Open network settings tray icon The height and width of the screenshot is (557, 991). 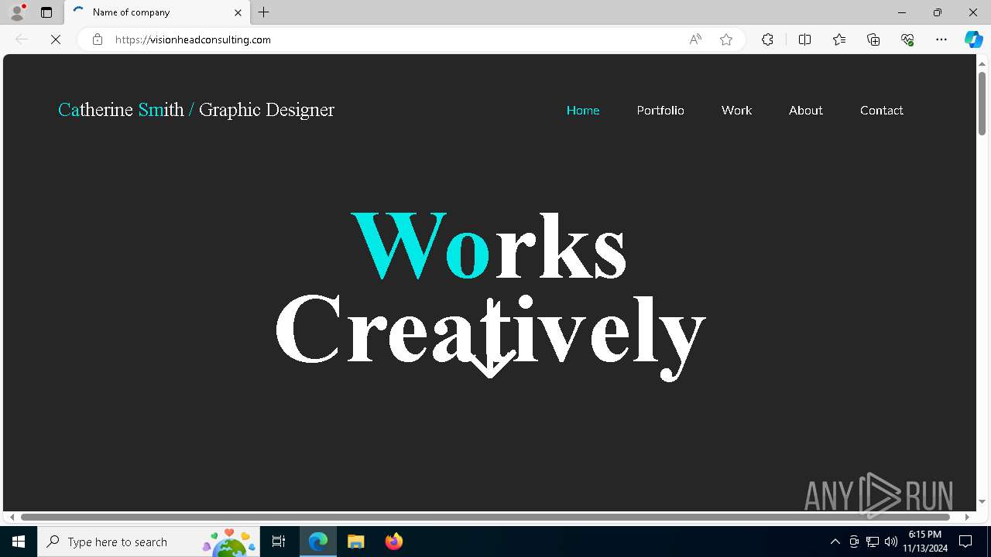click(x=873, y=542)
